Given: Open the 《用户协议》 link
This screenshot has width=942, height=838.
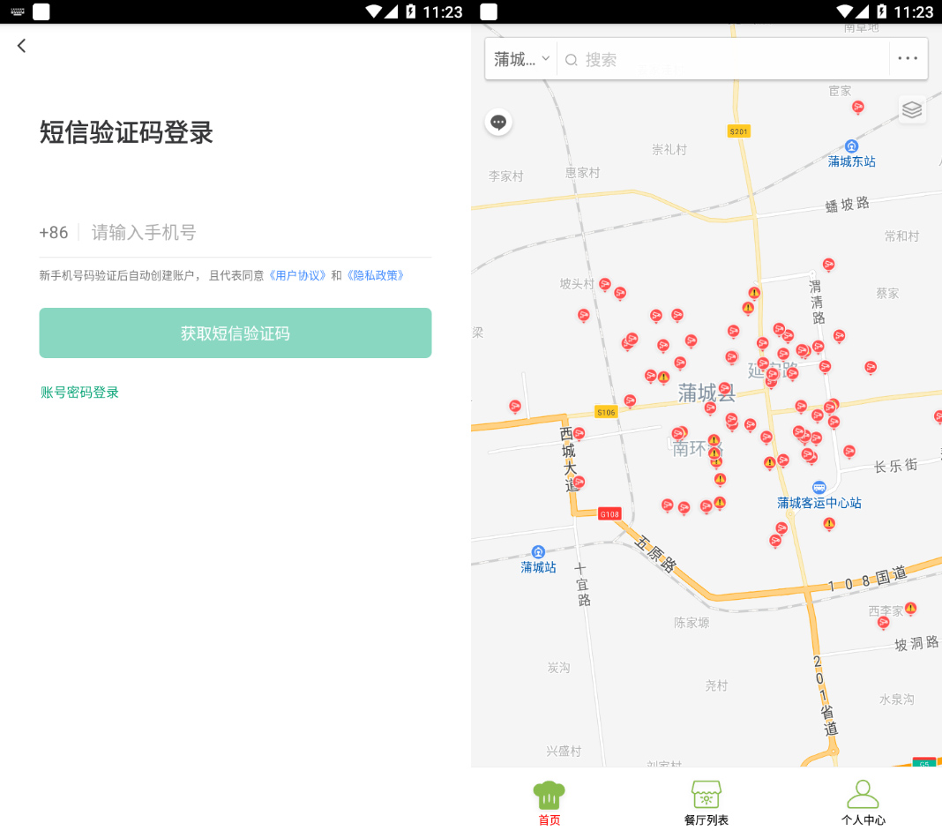Looking at the screenshot, I should 299,275.
